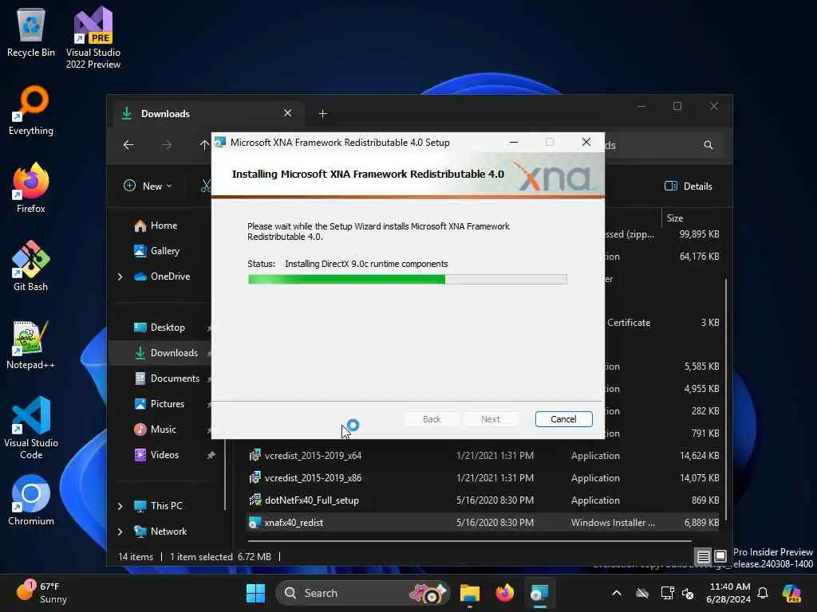This screenshot has width=817, height=612.
Task: Launch the Everything search desktop shortcut
Action: [x=31, y=110]
